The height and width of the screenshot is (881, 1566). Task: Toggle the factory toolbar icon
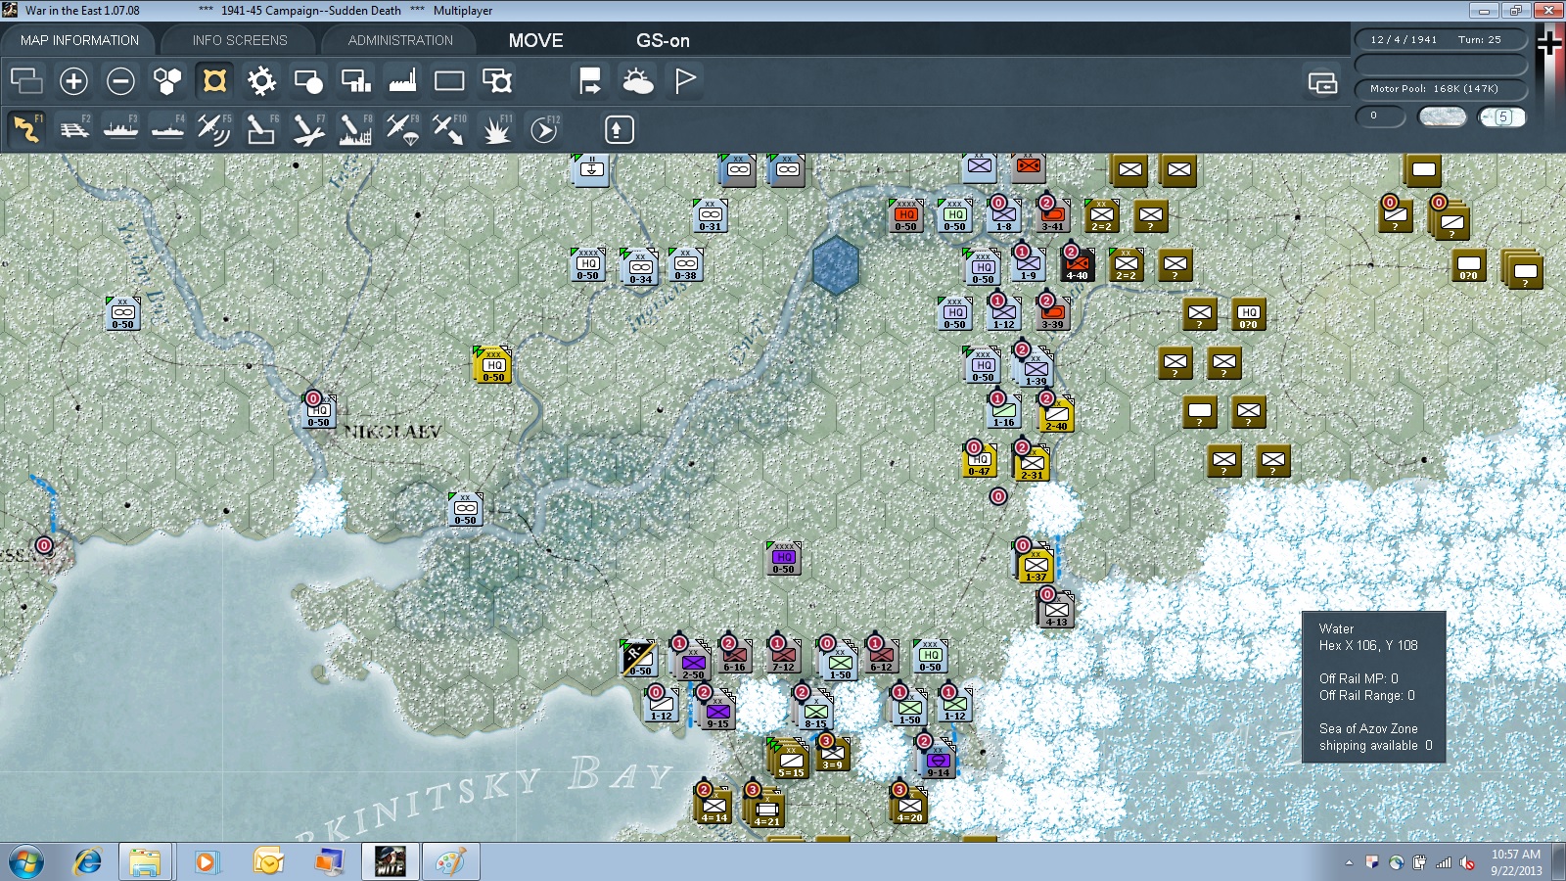point(402,80)
